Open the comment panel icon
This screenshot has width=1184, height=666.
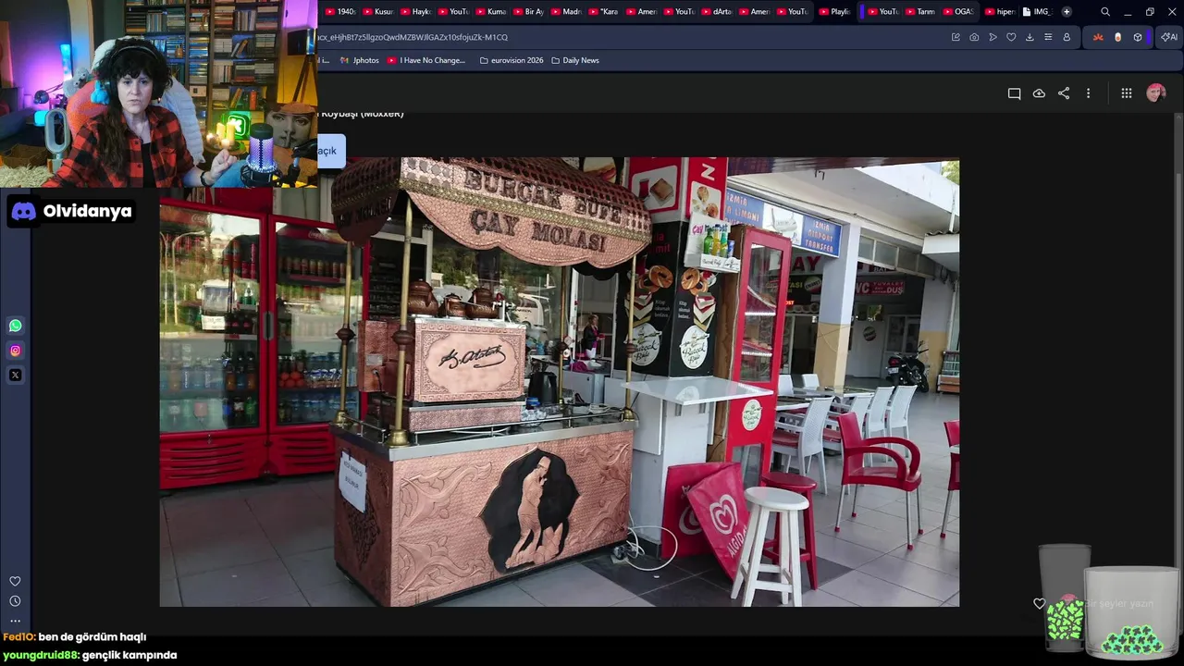1014,93
